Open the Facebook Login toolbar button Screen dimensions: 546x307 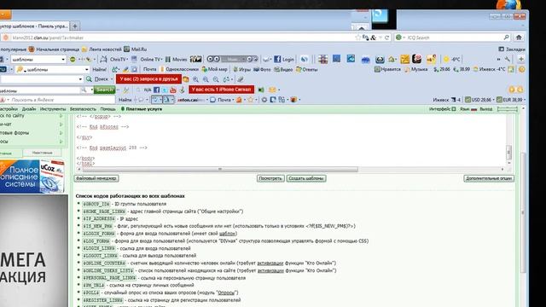tap(284, 59)
